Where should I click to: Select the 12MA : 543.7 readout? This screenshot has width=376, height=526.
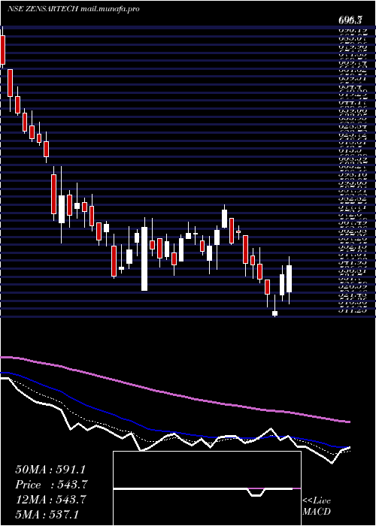point(52,500)
